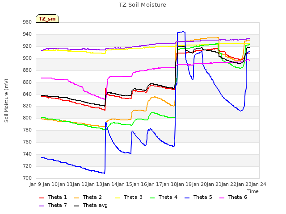Click the 900 y-axis tick label

pos(27,58)
